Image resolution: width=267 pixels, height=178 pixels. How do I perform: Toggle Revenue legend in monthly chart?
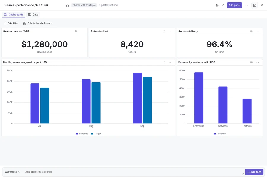tap(82, 134)
